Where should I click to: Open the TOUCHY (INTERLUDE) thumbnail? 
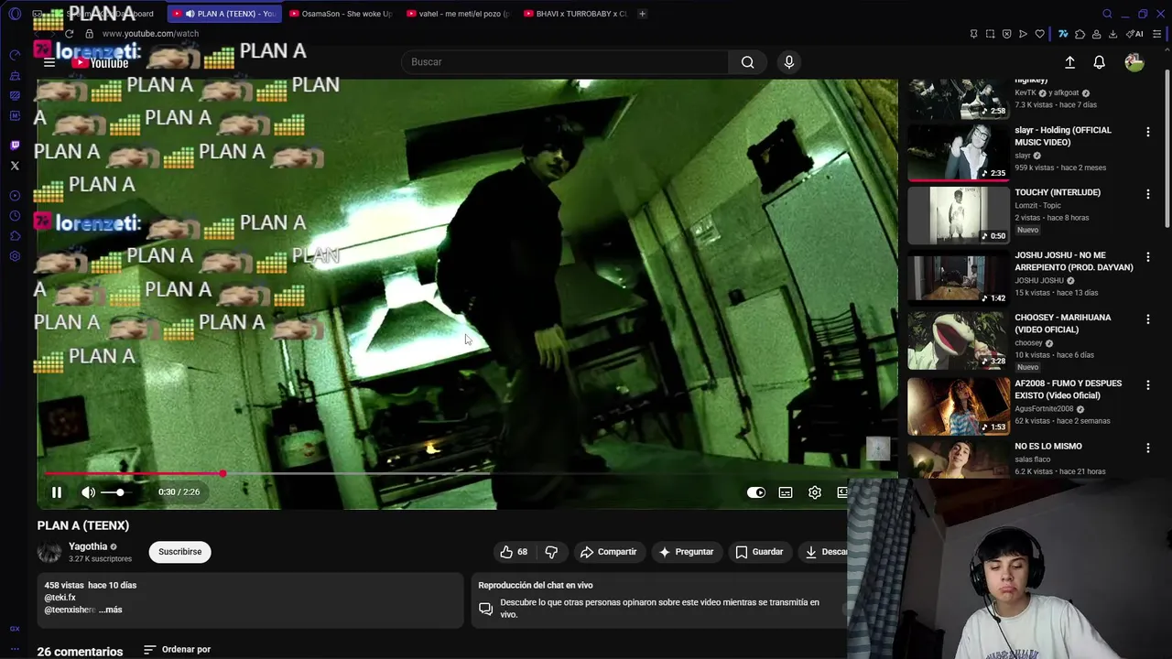click(x=959, y=215)
